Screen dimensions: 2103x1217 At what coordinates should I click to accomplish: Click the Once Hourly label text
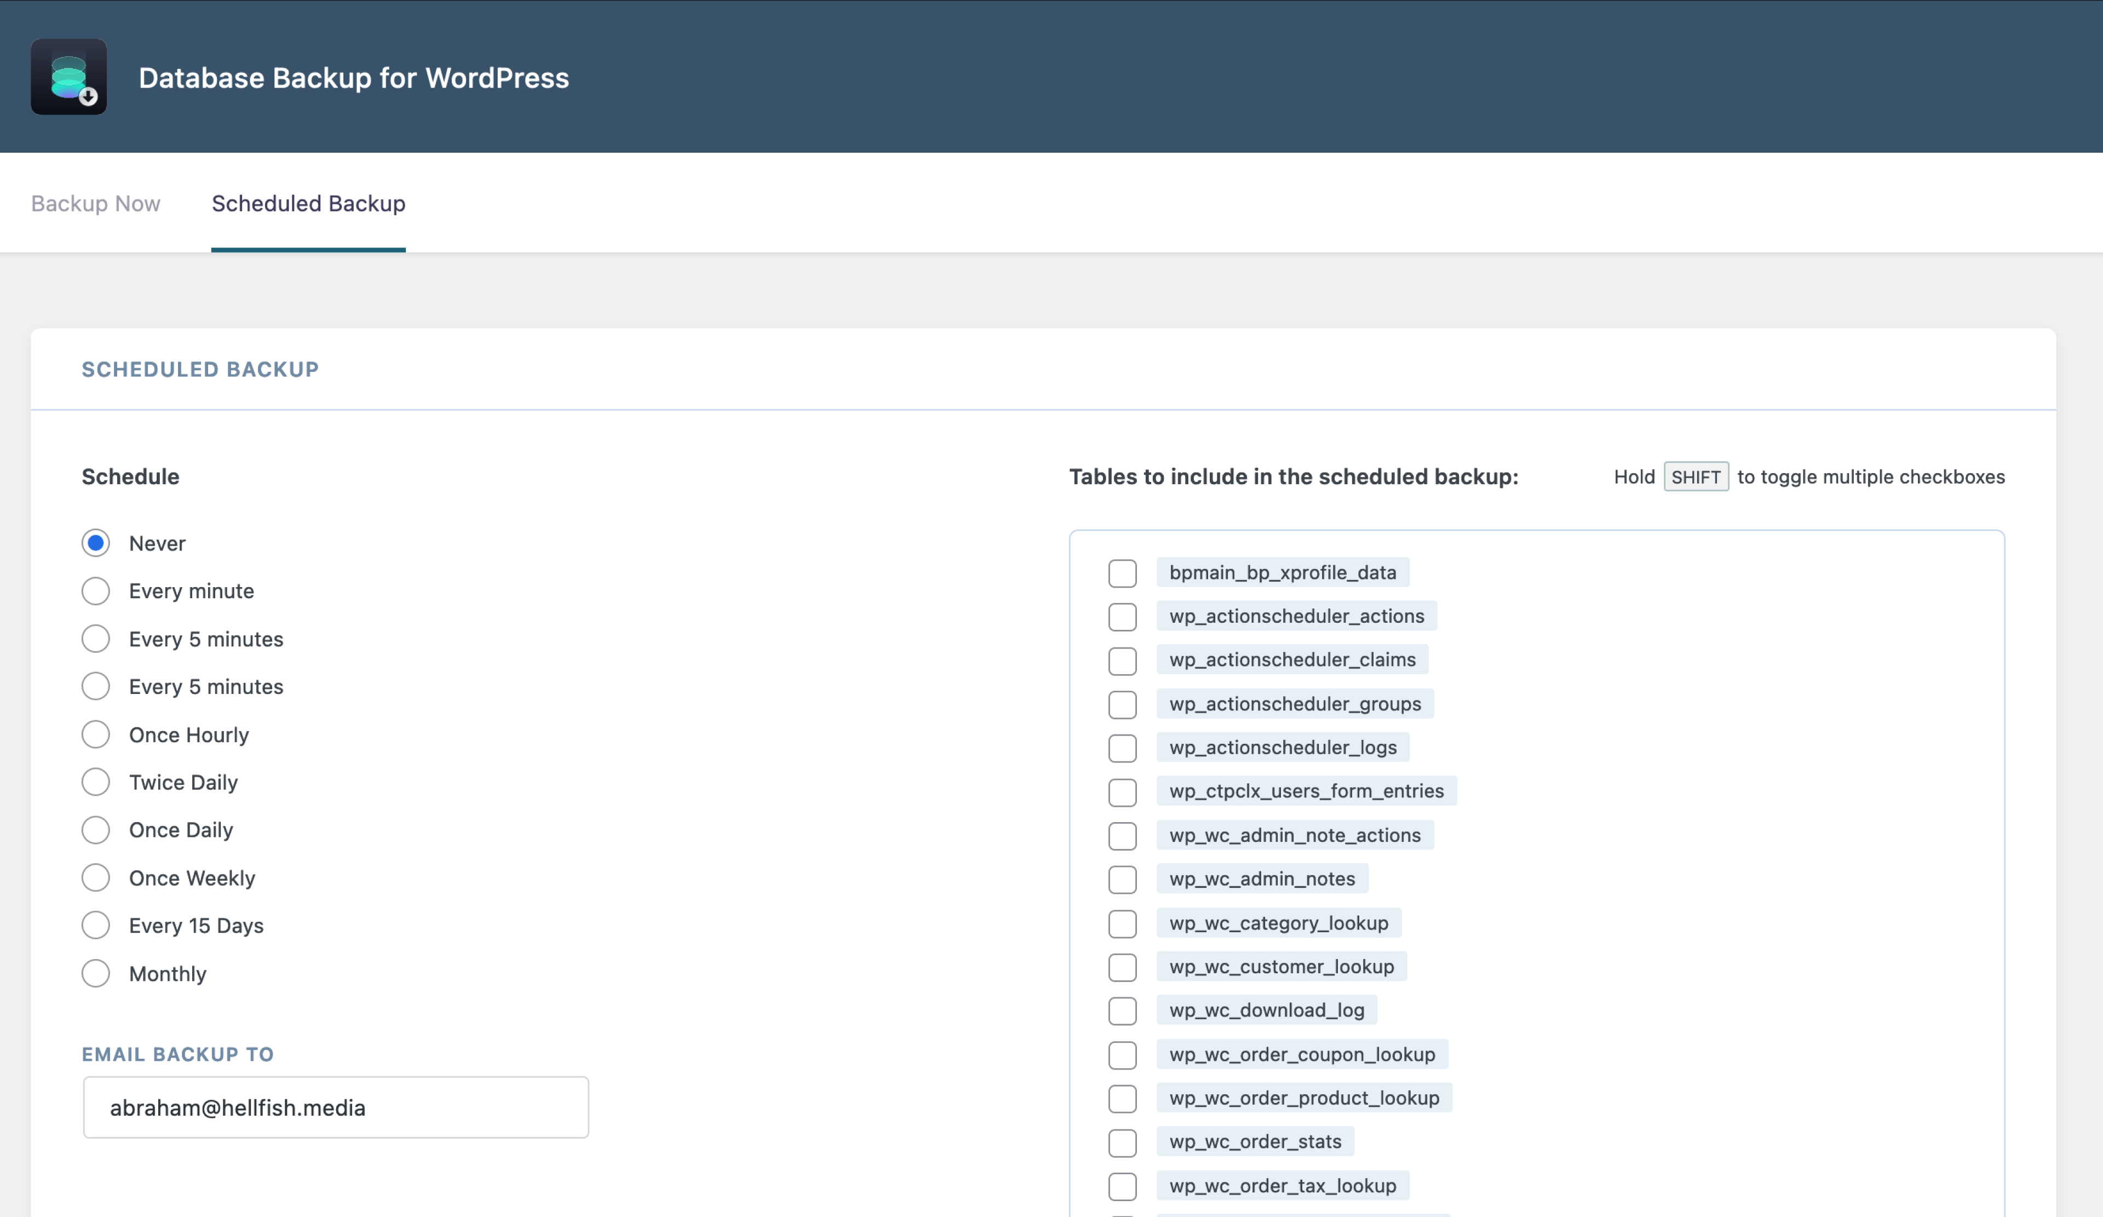click(x=188, y=734)
